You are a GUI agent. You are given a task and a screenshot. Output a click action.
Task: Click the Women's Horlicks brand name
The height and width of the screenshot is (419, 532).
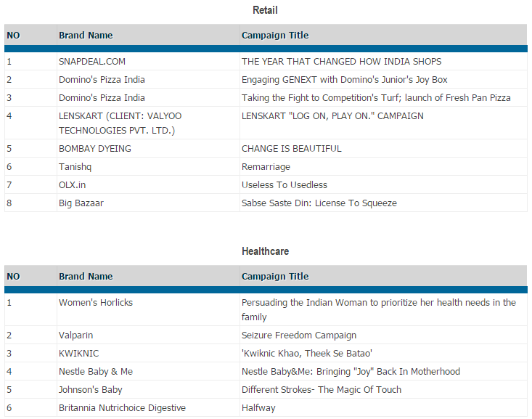coord(96,303)
